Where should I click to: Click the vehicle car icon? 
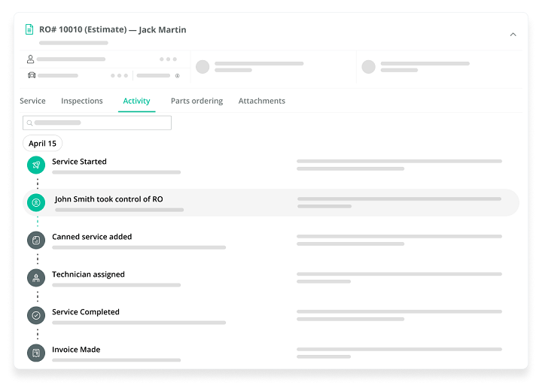click(32, 75)
